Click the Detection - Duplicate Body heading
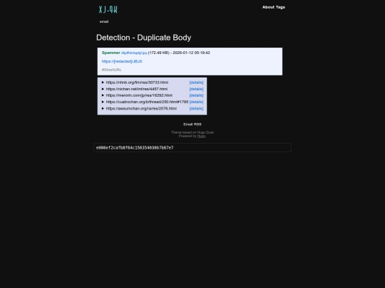The width and height of the screenshot is (385, 288). coord(143,38)
